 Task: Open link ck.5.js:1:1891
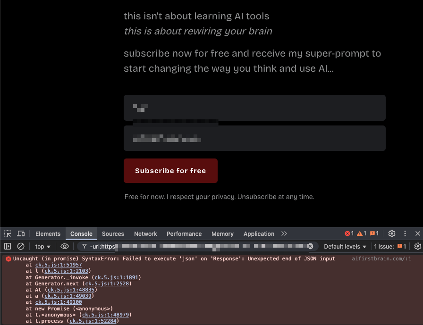(x=116, y=277)
